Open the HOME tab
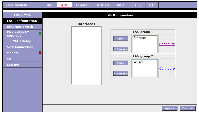 click(49, 5)
